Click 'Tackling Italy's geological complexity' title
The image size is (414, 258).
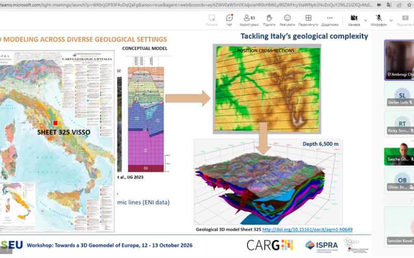tap(304, 36)
